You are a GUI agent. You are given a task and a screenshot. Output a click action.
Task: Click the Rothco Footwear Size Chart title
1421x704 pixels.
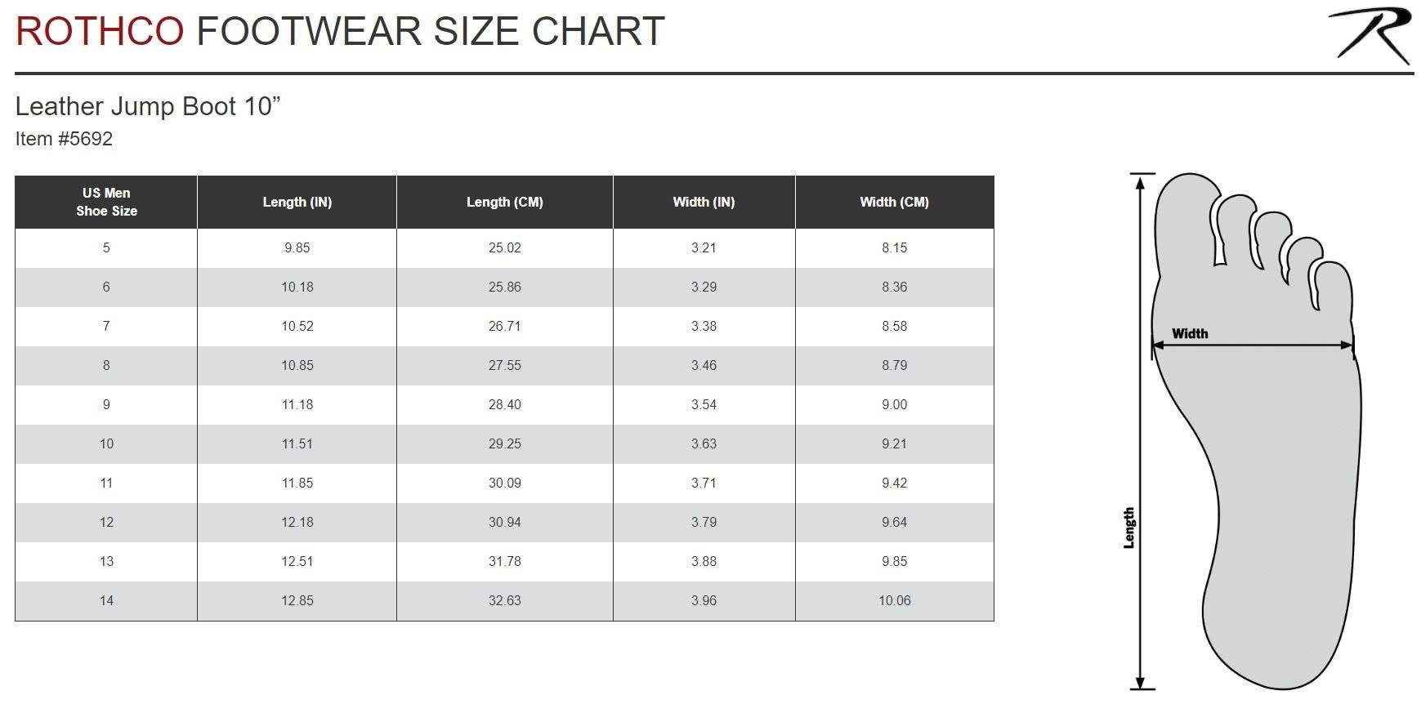point(340,31)
